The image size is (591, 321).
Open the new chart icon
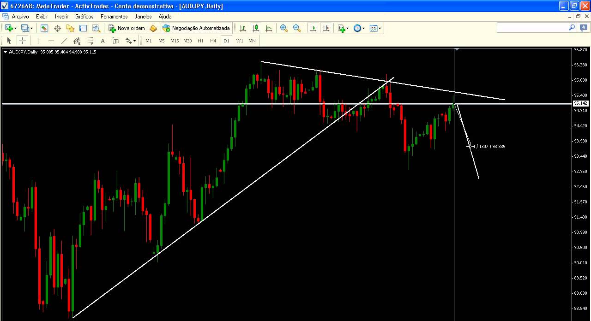click(x=9, y=28)
